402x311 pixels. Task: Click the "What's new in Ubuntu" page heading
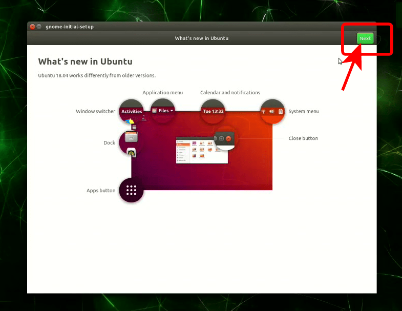(x=86, y=61)
